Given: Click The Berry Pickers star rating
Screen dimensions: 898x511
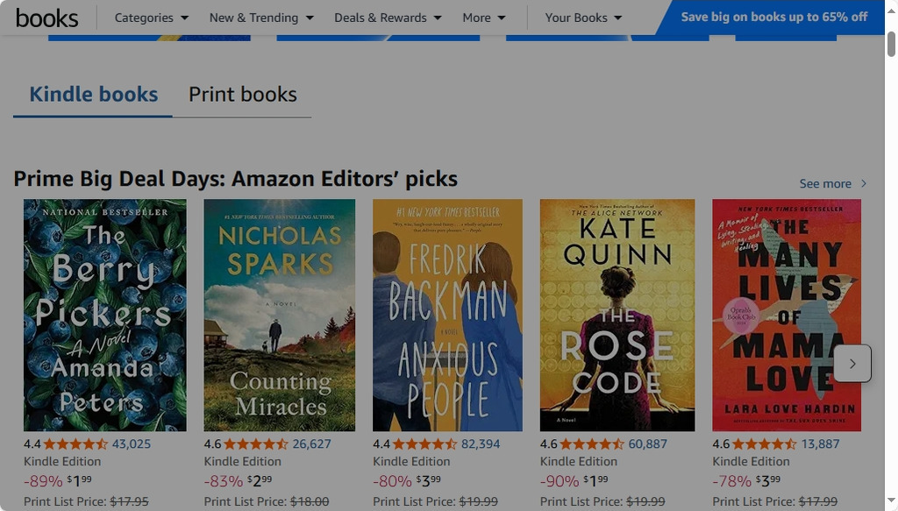Looking at the screenshot, I should [x=75, y=444].
